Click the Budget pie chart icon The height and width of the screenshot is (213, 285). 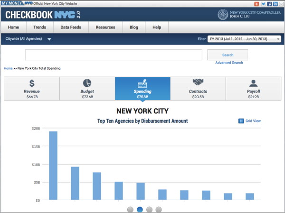pyautogui.click(x=87, y=83)
